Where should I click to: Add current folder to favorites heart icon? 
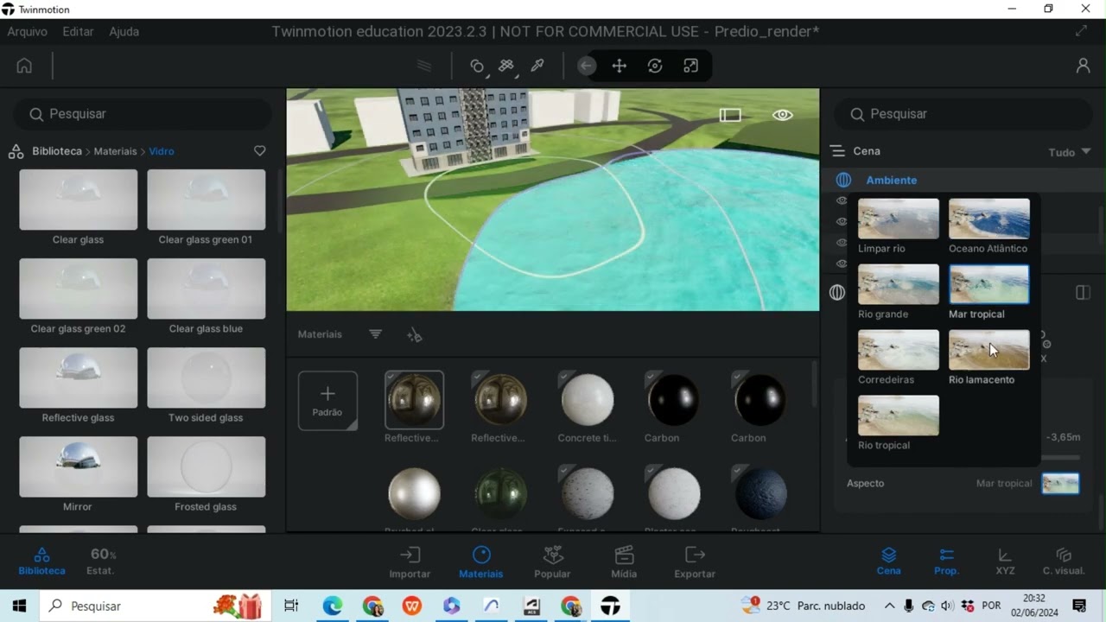[259, 151]
